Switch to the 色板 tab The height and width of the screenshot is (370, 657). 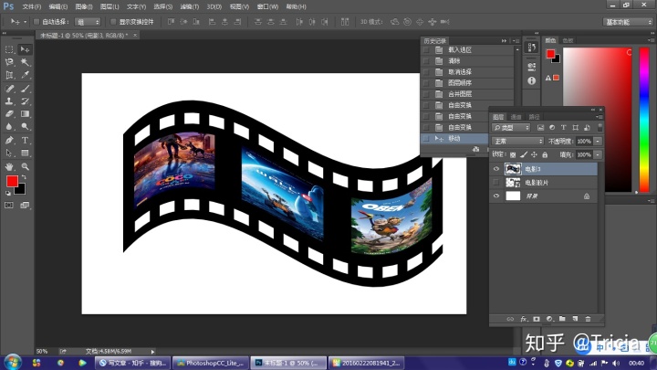(568, 41)
